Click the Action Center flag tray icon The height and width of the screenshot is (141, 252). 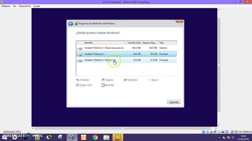(x=228, y=137)
